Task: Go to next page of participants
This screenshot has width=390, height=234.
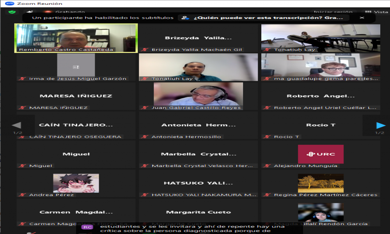Action: [381, 126]
